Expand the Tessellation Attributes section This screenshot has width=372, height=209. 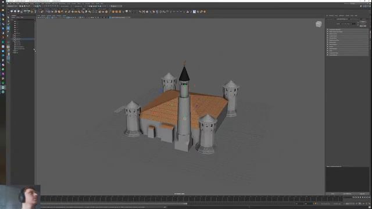coord(348,30)
